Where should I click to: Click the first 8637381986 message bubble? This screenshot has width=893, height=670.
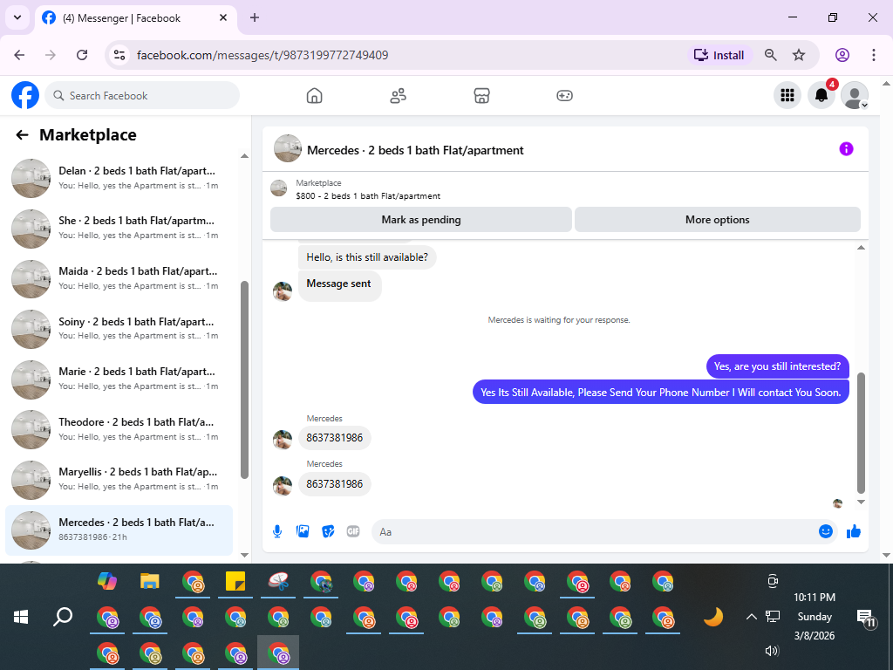point(334,438)
